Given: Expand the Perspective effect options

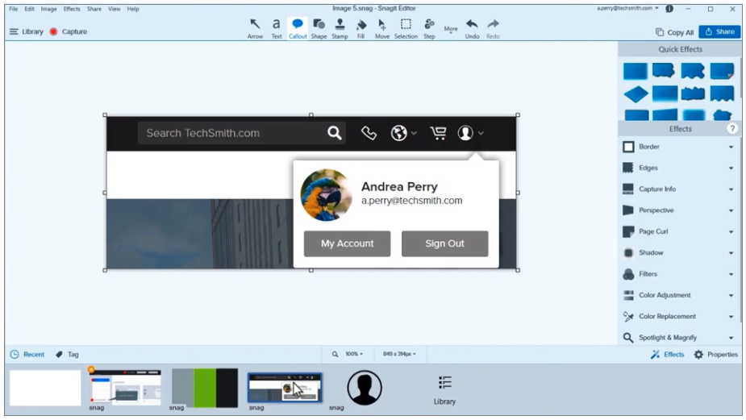Looking at the screenshot, I should 731,210.
